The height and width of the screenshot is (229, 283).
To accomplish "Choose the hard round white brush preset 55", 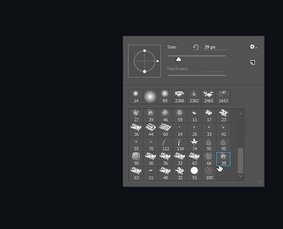I will click(195, 174).
